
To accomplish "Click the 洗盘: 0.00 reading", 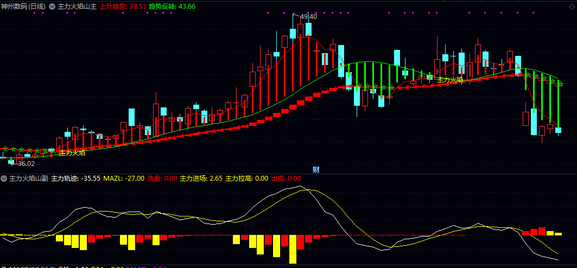I will [162, 178].
